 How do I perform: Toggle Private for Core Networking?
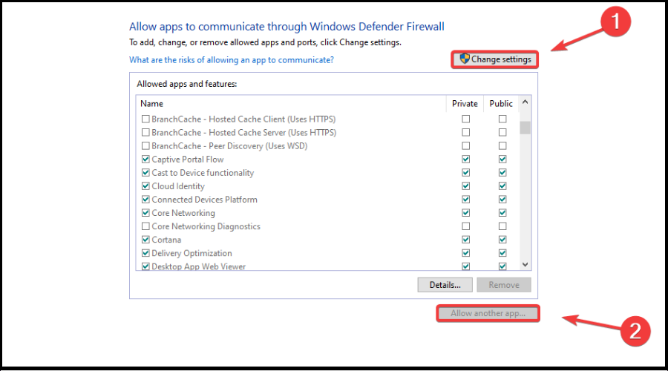click(465, 213)
